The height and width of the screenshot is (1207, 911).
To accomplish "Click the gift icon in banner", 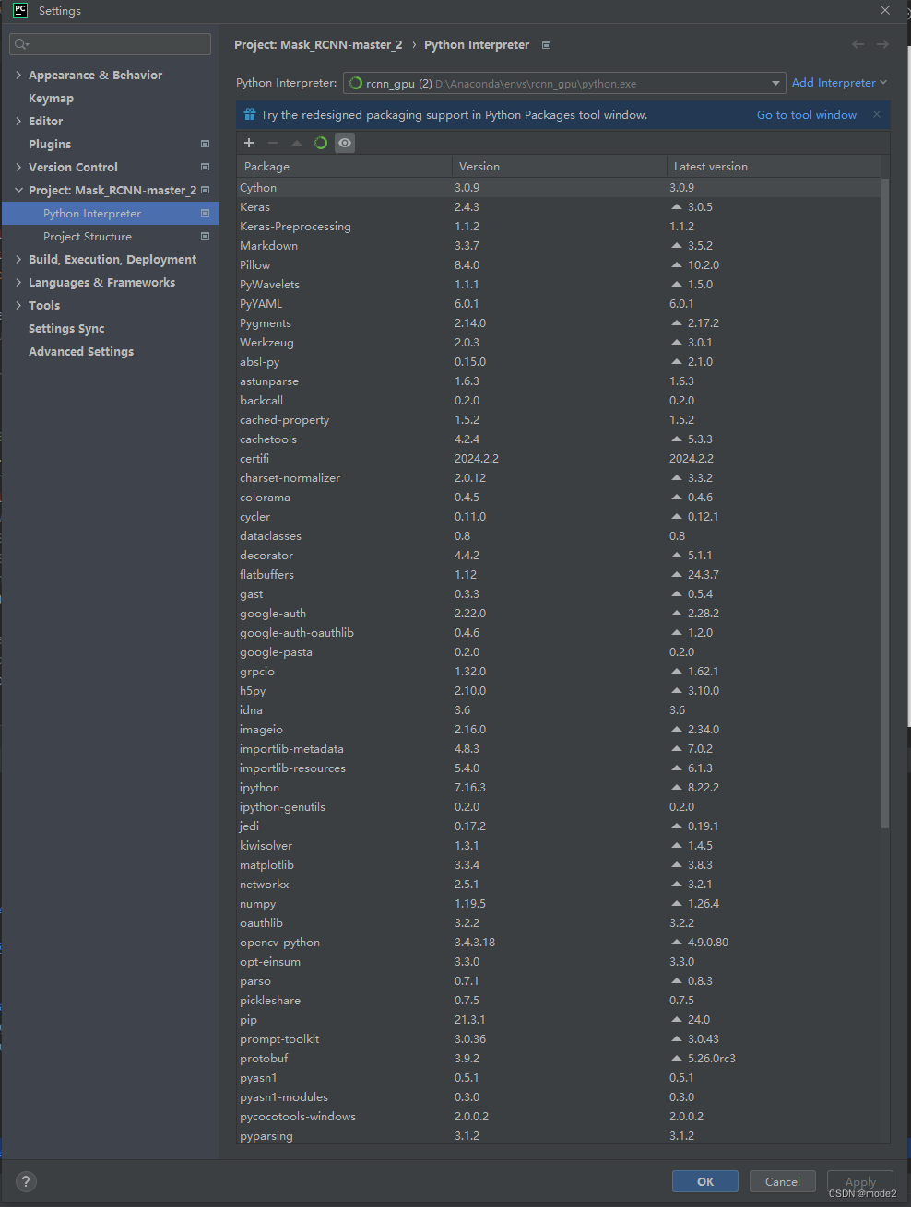I will coord(249,114).
